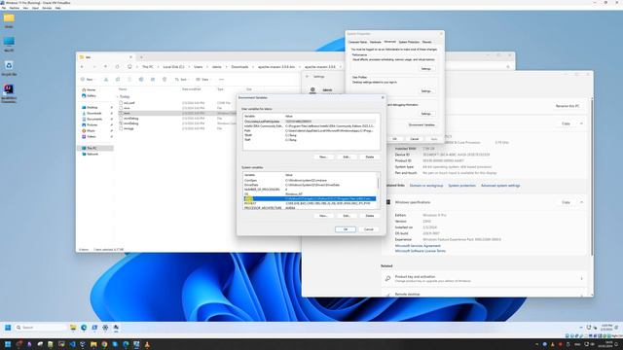Open VLC on host taskbar
The width and height of the screenshot is (623, 350).
(x=147, y=344)
